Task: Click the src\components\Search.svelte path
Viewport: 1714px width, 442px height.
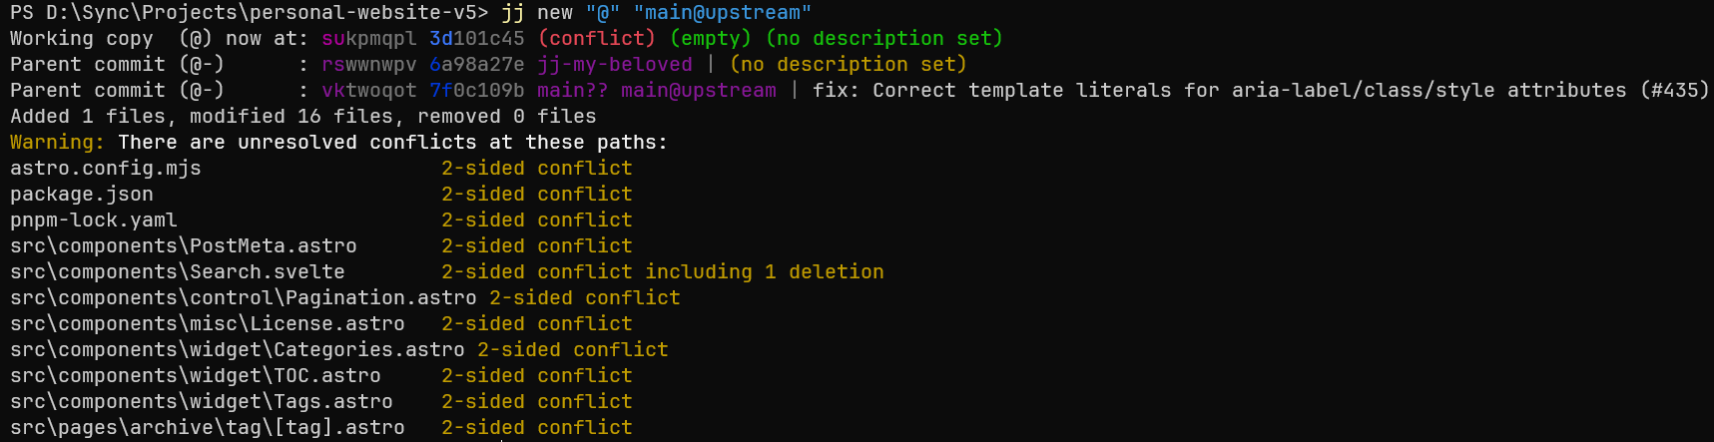Action: [178, 271]
